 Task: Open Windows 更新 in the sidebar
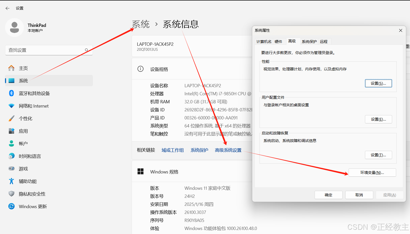point(49,206)
